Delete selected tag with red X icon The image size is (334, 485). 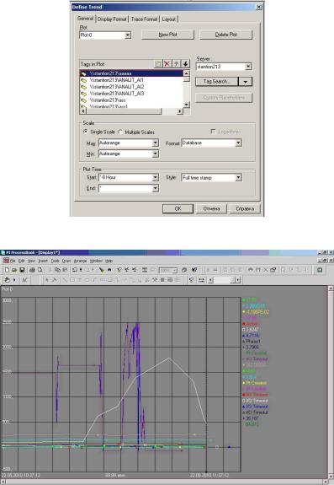coord(167,64)
